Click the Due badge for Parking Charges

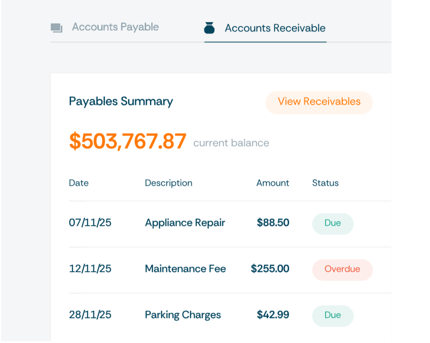click(333, 315)
